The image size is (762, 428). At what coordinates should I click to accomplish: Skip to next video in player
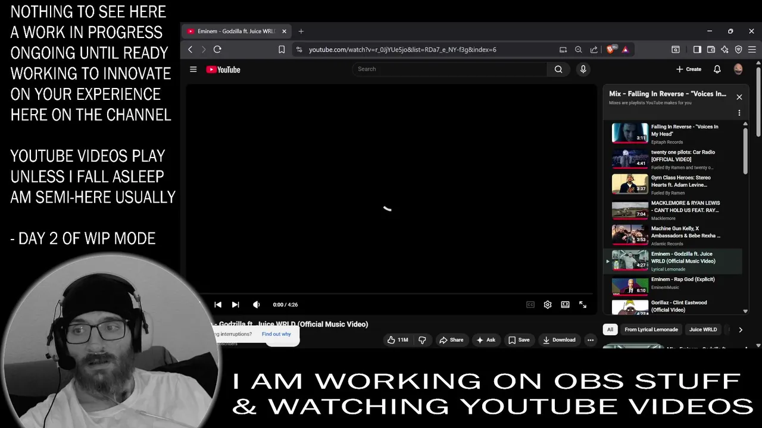click(x=235, y=304)
